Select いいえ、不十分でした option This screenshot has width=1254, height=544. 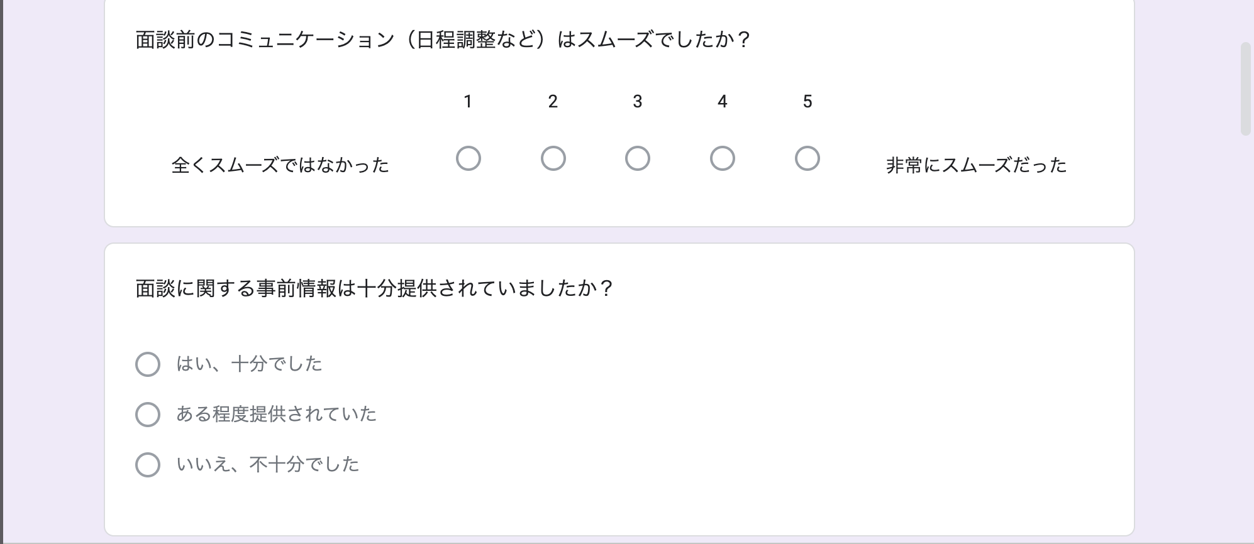pos(148,464)
